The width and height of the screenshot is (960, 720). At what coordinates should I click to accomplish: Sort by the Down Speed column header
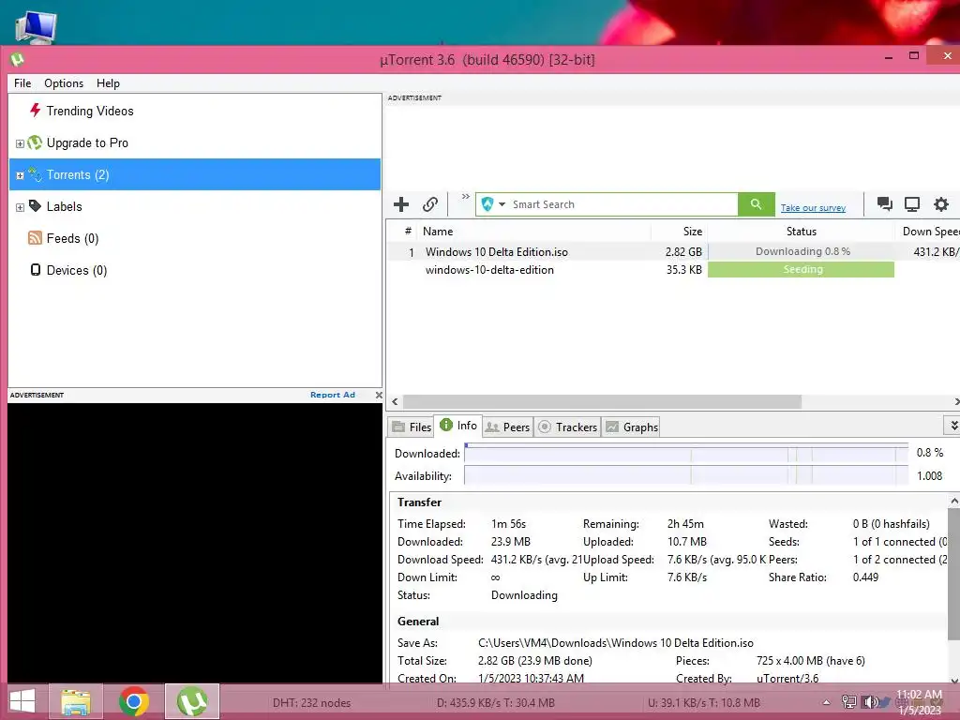(928, 232)
